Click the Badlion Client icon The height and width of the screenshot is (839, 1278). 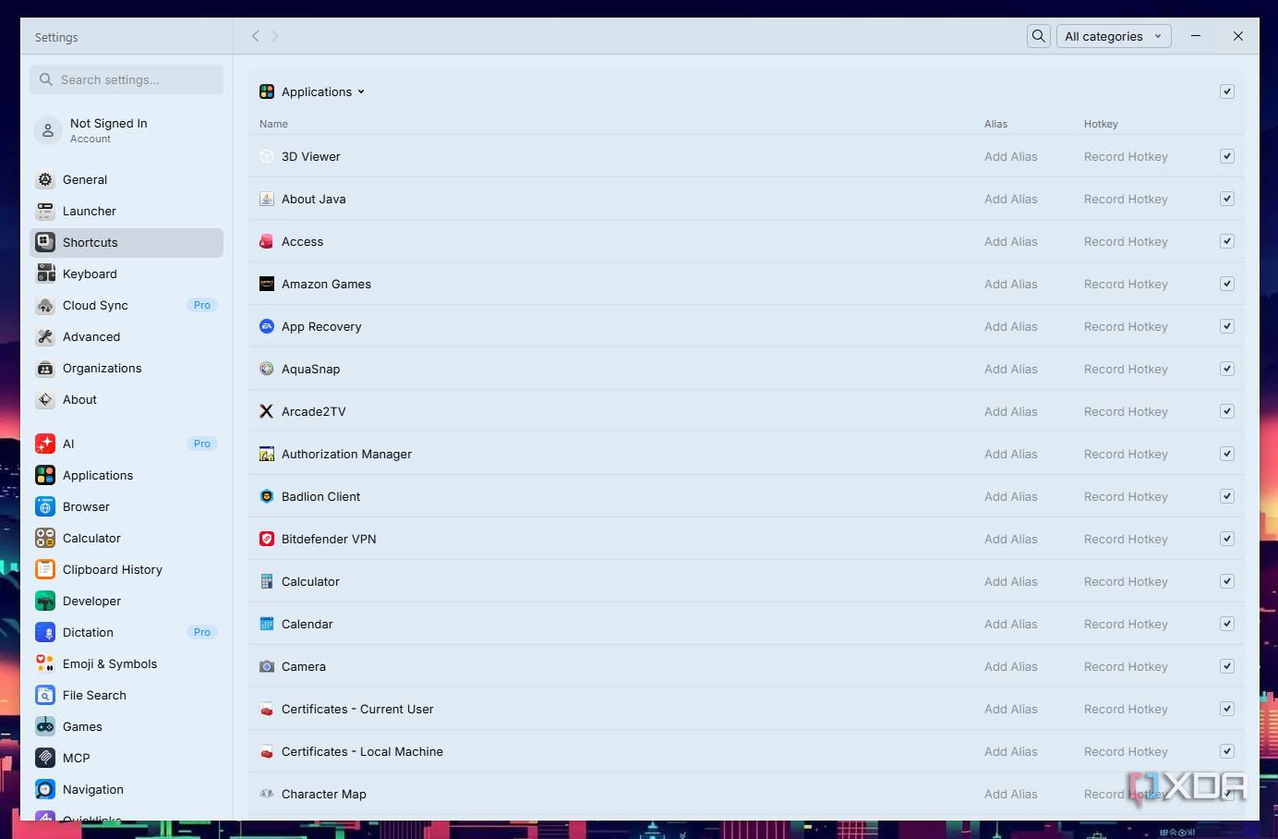[267, 496]
